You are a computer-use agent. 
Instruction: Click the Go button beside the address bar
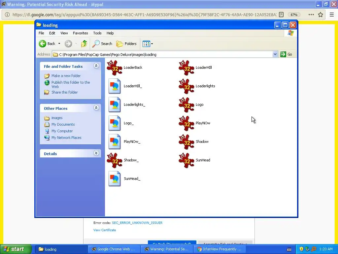click(x=286, y=54)
